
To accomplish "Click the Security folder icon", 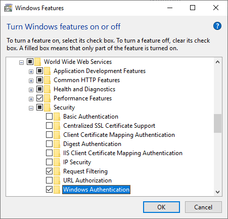I will point(48,107).
